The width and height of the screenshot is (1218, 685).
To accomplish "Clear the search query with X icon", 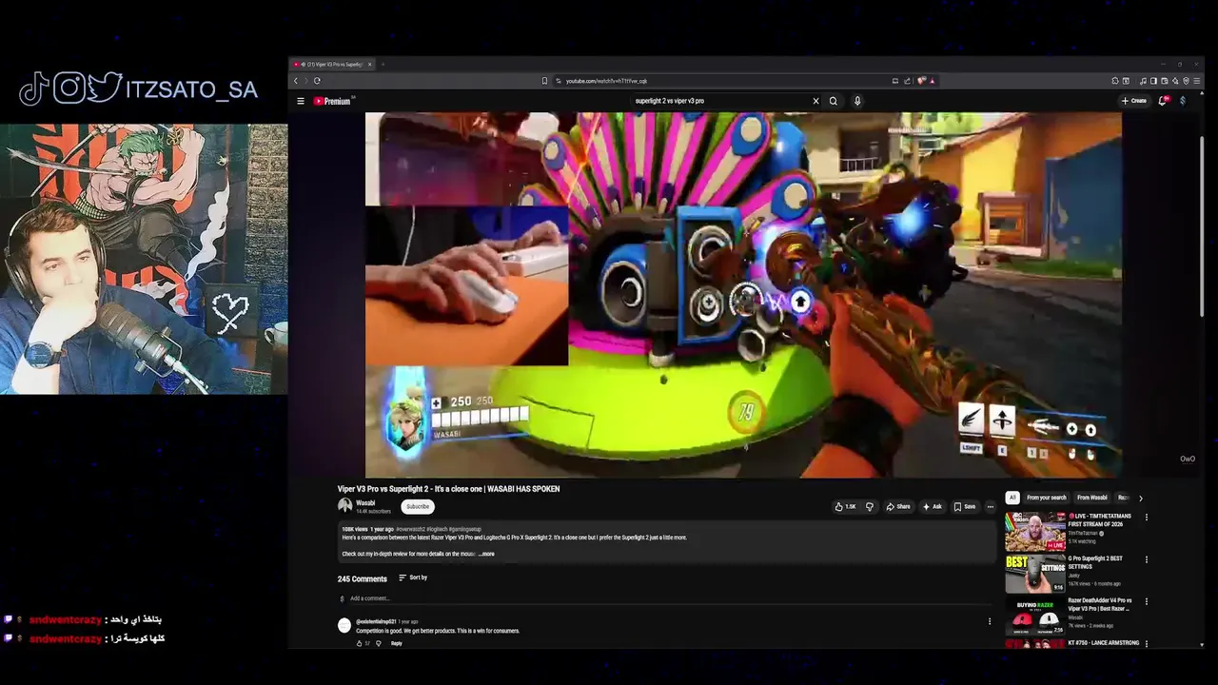I will pos(815,101).
